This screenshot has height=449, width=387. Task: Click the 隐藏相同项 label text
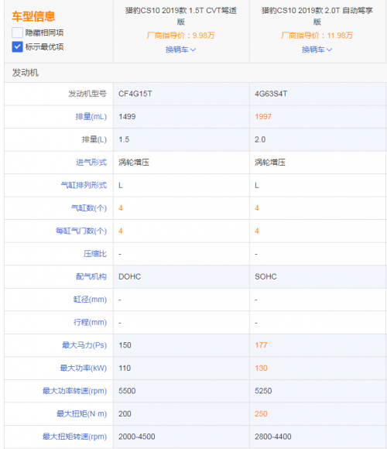pos(44,33)
